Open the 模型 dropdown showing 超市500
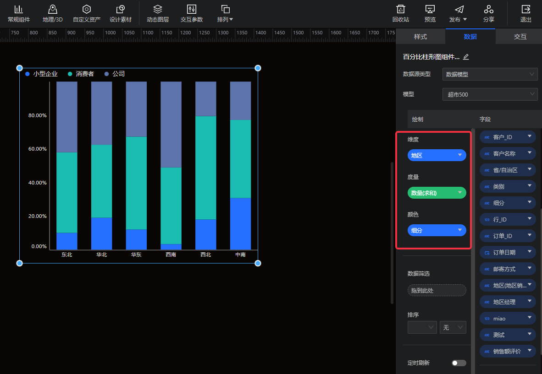This screenshot has width=542, height=374. tap(490, 95)
